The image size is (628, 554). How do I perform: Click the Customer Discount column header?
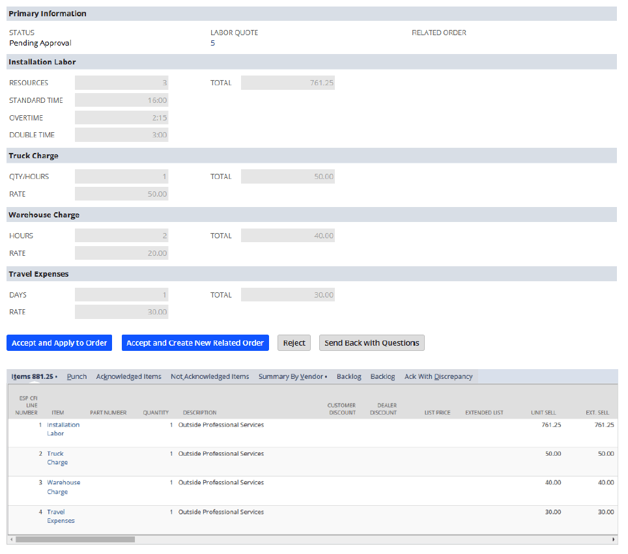[341, 409]
